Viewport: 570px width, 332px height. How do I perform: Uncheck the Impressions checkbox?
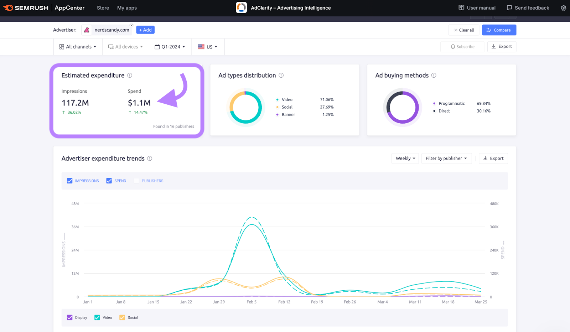(69, 181)
